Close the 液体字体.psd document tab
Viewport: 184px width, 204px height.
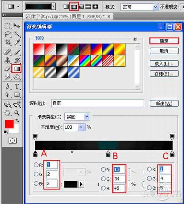(109, 17)
